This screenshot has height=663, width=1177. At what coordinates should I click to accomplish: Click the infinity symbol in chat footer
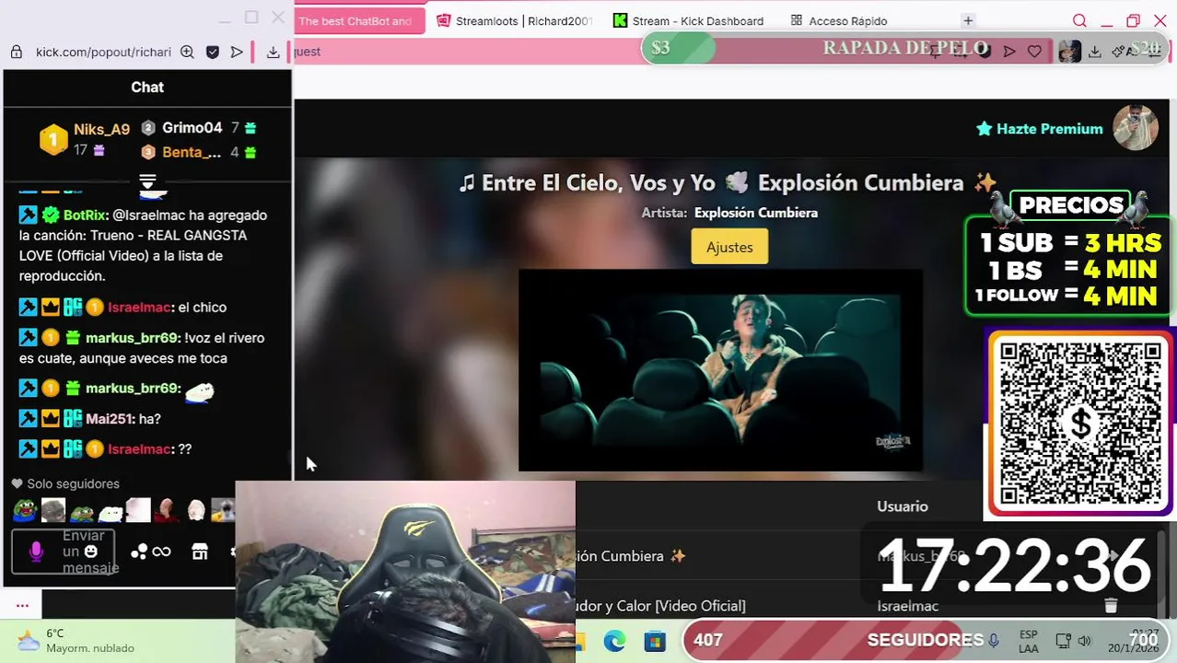[x=162, y=552]
